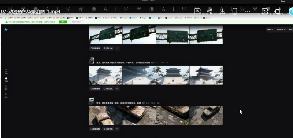Open more options under highway sign images
Viewport: 293px width, 138px height.
point(117,48)
